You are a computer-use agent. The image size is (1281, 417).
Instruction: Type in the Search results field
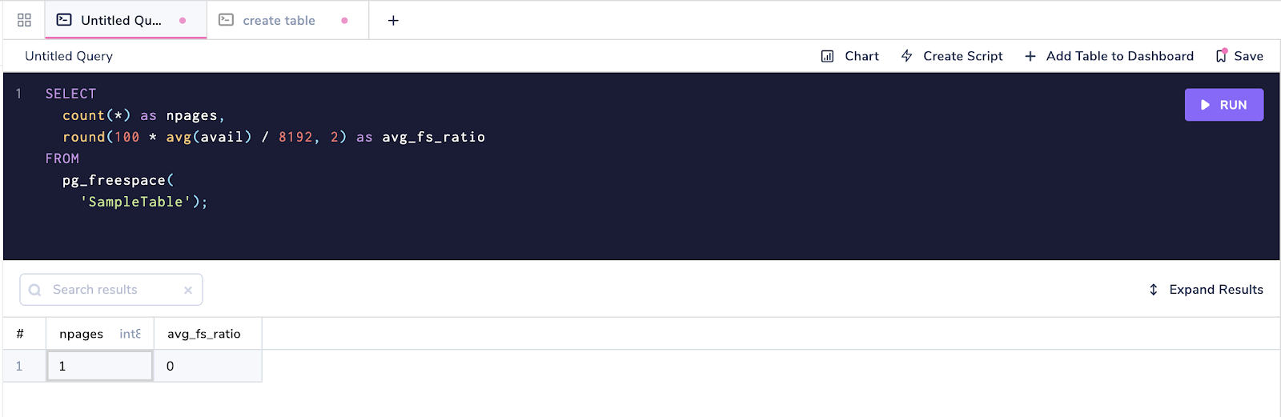point(112,290)
